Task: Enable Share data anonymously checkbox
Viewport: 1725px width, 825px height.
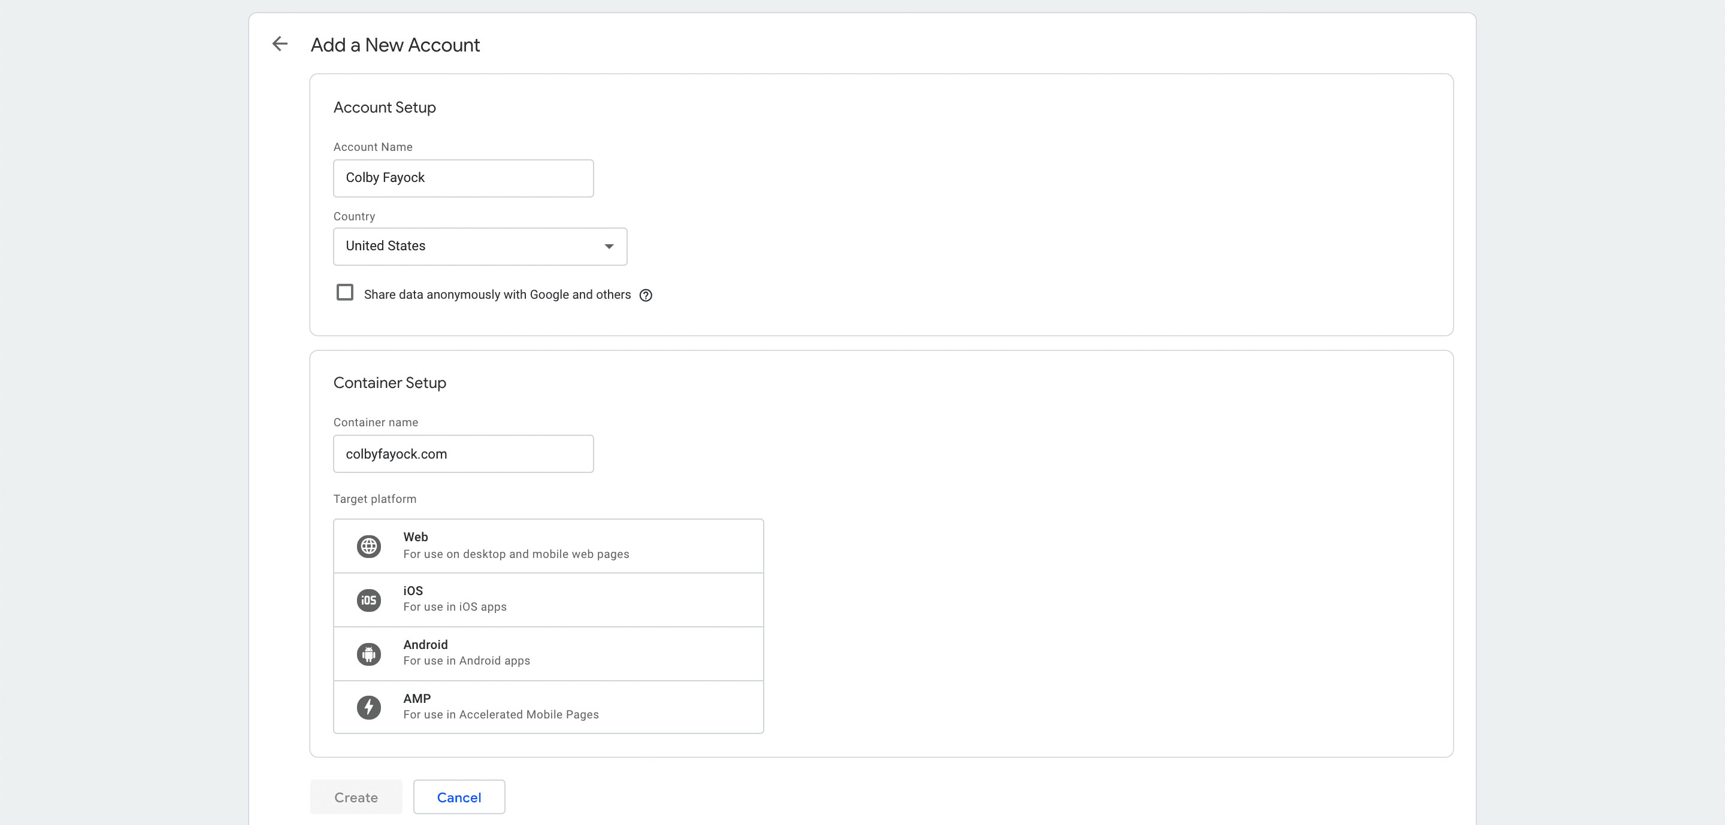Action: pyautogui.click(x=345, y=293)
